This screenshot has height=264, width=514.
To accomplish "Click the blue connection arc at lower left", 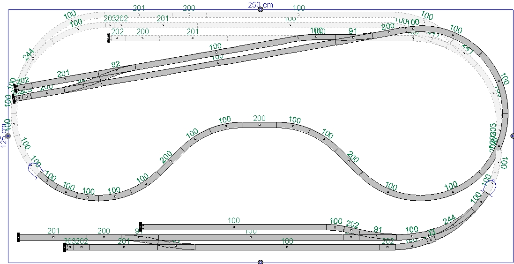I will tap(35, 170).
